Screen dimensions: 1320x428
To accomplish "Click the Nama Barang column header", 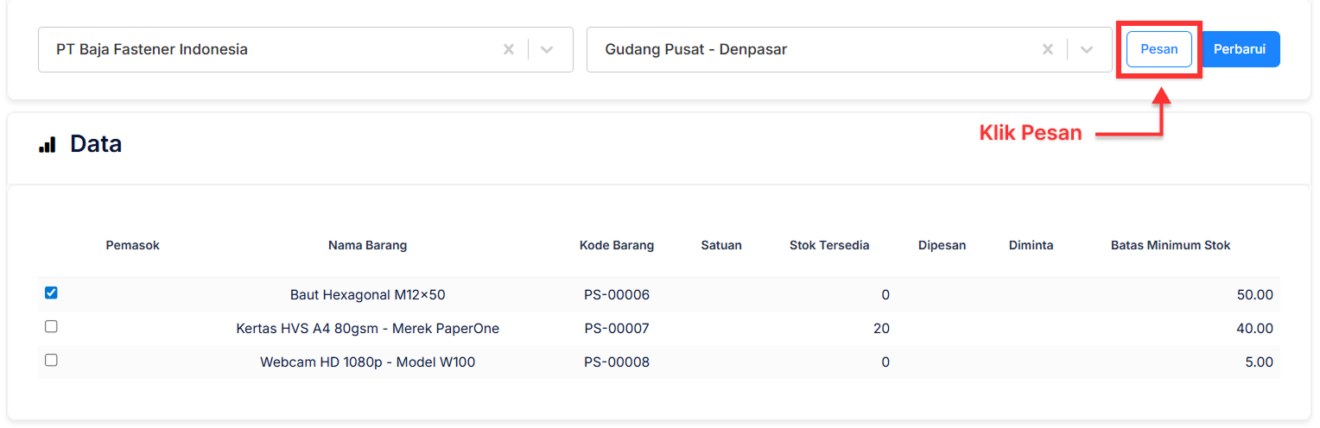I will [367, 245].
